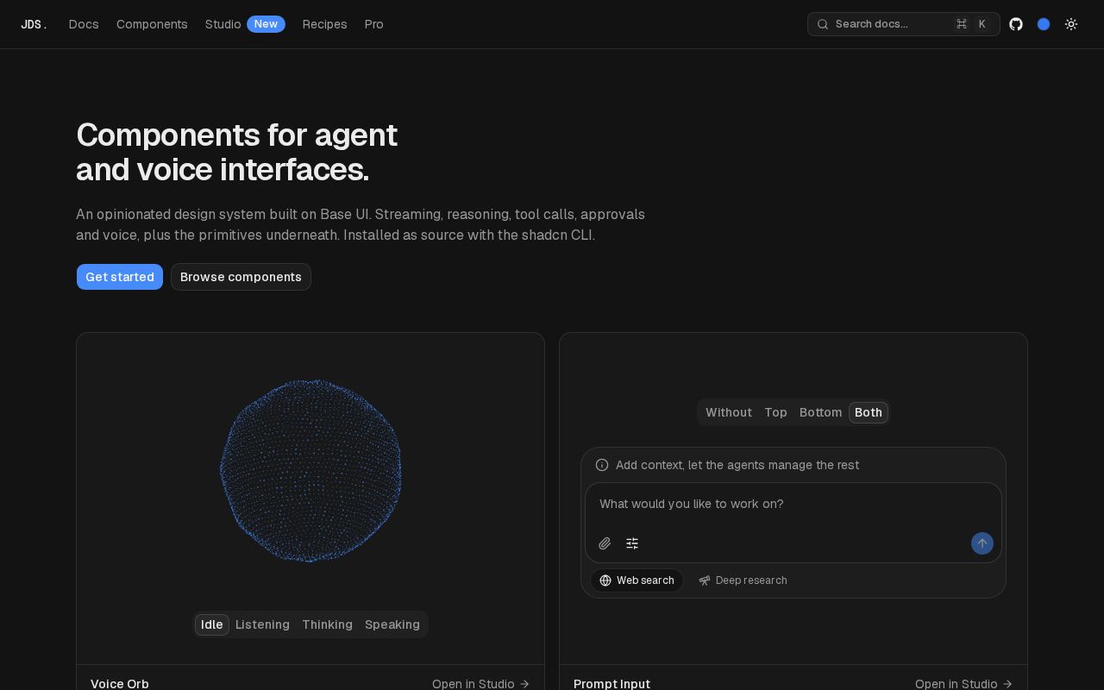Open Prompt Input in Studio
This screenshot has width=1104, height=690.
[x=963, y=684]
